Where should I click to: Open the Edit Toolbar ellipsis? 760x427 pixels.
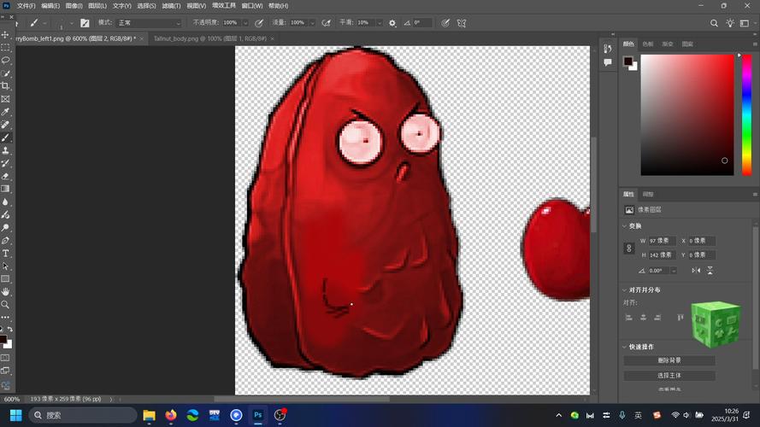pyautogui.click(x=5, y=317)
